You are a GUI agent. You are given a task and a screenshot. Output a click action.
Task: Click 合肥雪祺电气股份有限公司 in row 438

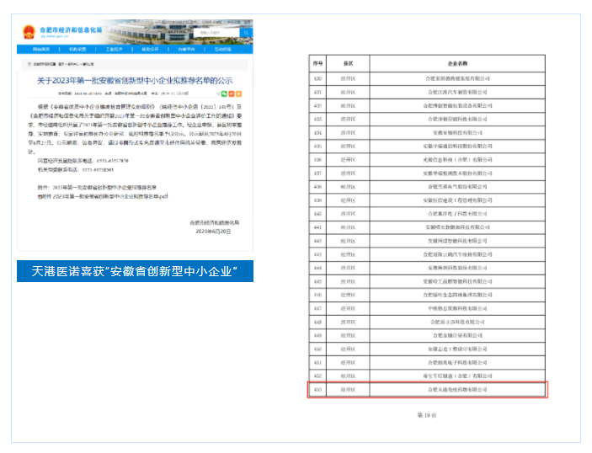457,187
